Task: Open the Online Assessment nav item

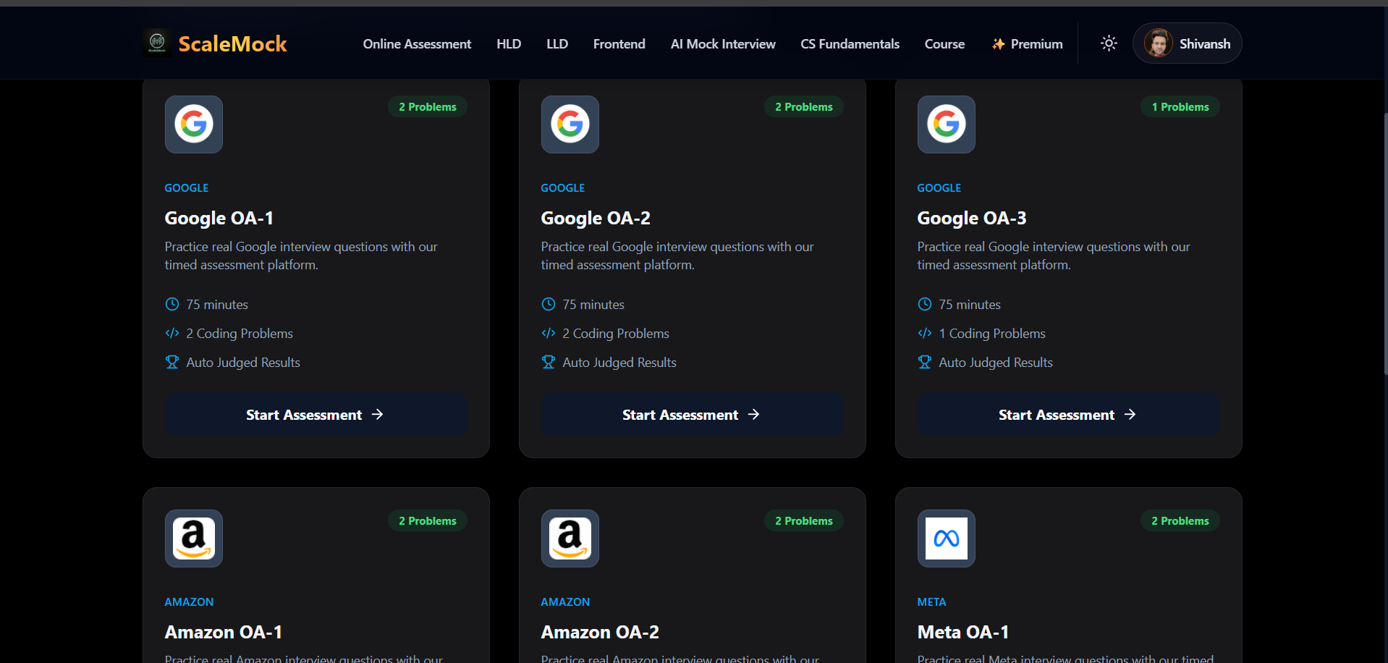Action: [417, 44]
